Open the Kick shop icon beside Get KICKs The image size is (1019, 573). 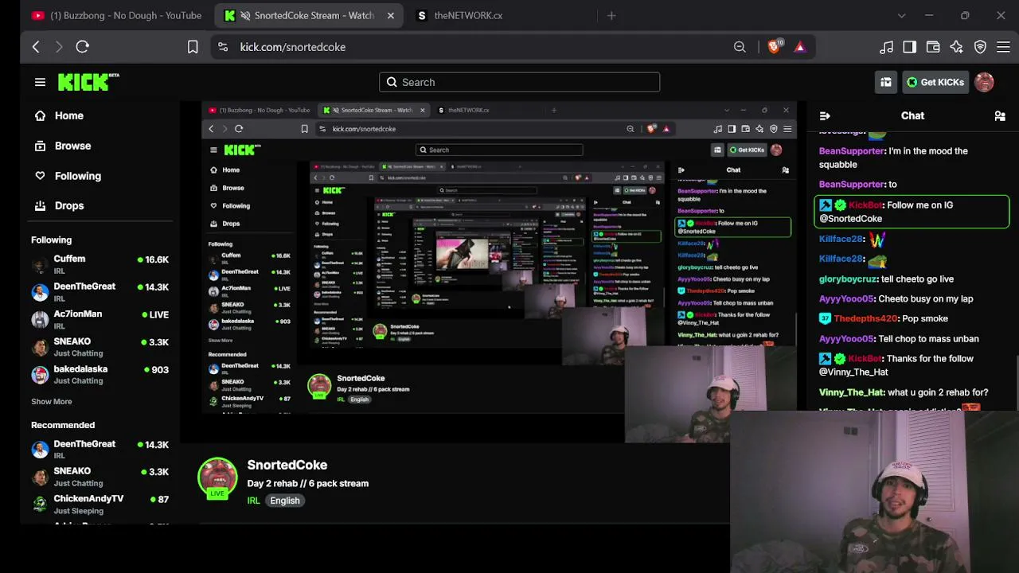pyautogui.click(x=886, y=82)
